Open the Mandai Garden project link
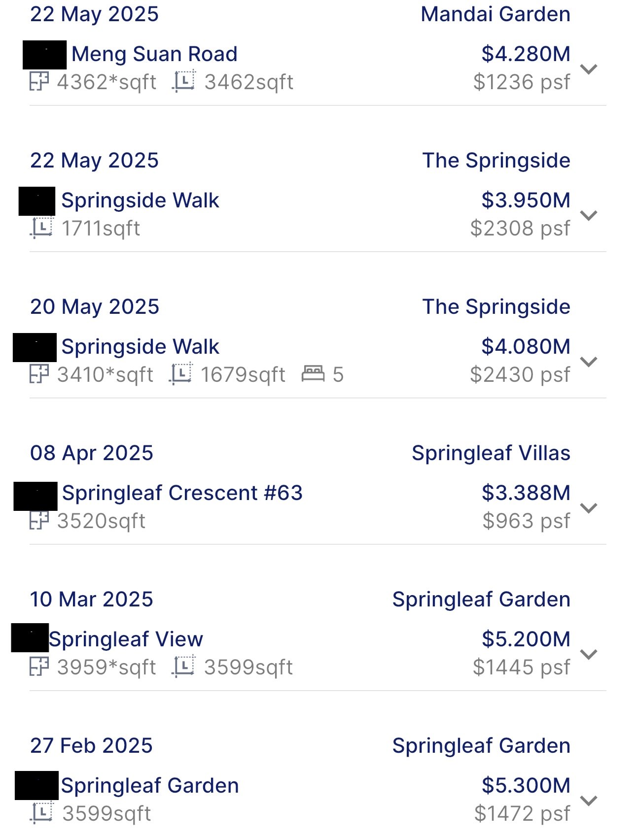Image resolution: width=636 pixels, height=836 pixels. [x=495, y=14]
